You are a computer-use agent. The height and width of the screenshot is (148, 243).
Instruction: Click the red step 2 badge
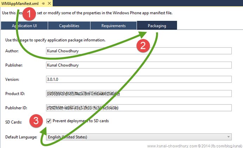143,45
